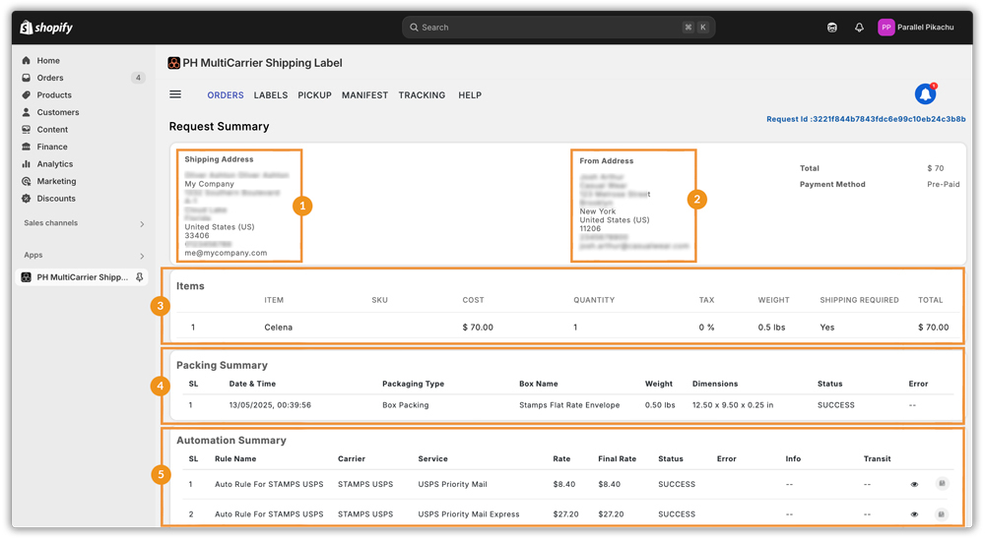The width and height of the screenshot is (985, 540).
Task: Open Content in the sidebar
Action: click(x=52, y=129)
